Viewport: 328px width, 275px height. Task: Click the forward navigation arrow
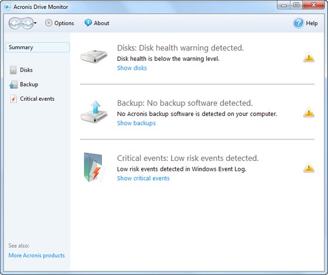28,23
